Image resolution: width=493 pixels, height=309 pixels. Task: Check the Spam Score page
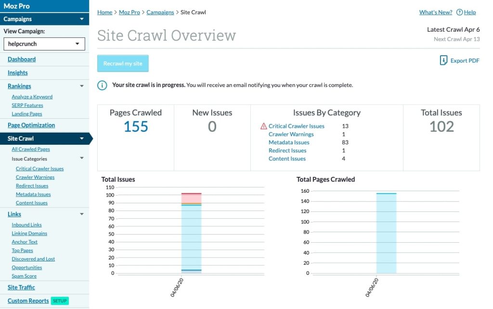tap(24, 276)
